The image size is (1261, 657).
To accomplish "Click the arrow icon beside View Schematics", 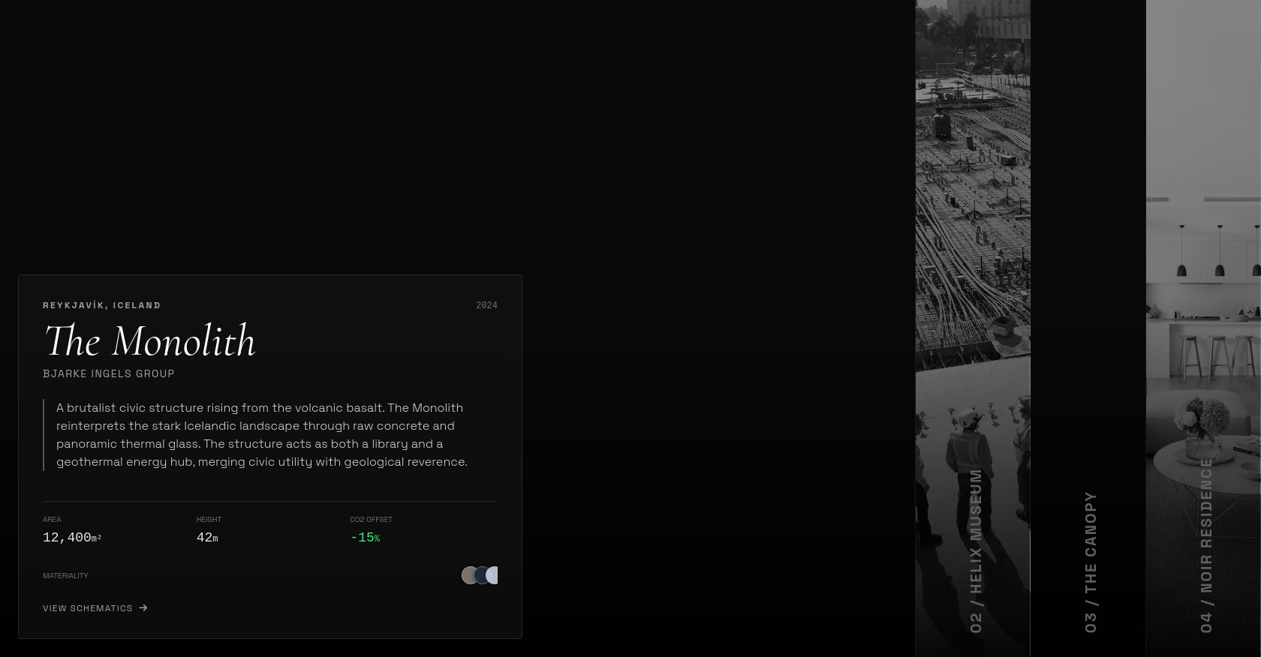I will 143,608.
